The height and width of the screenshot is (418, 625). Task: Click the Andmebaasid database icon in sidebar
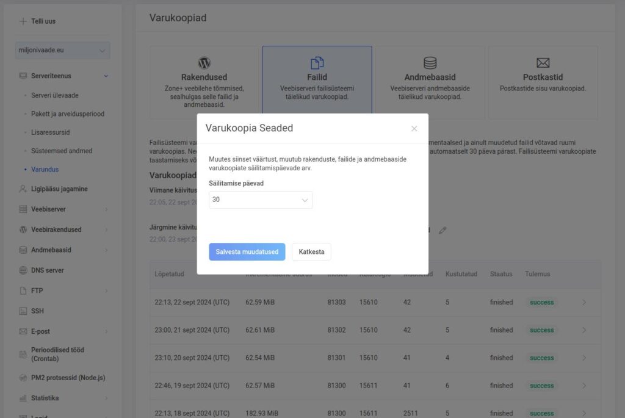click(23, 250)
